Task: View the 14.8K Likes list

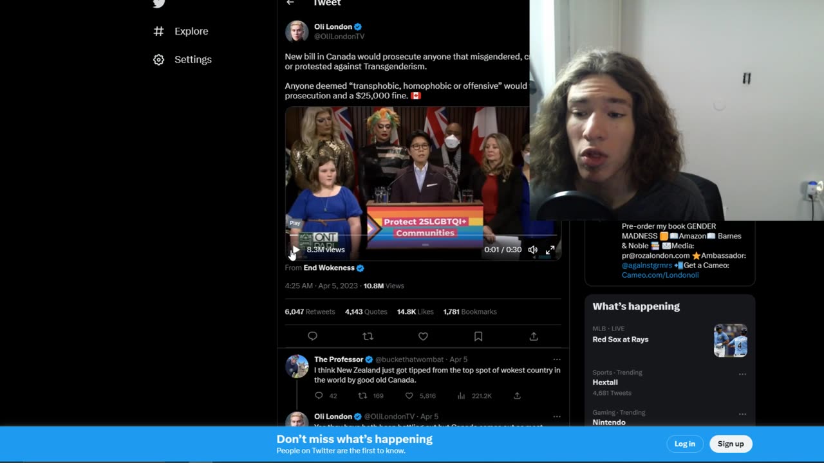Action: 415,311
